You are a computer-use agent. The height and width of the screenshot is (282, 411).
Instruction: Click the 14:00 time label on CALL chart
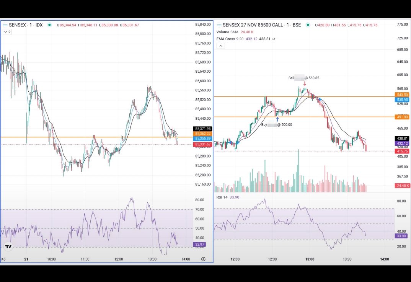385,259
